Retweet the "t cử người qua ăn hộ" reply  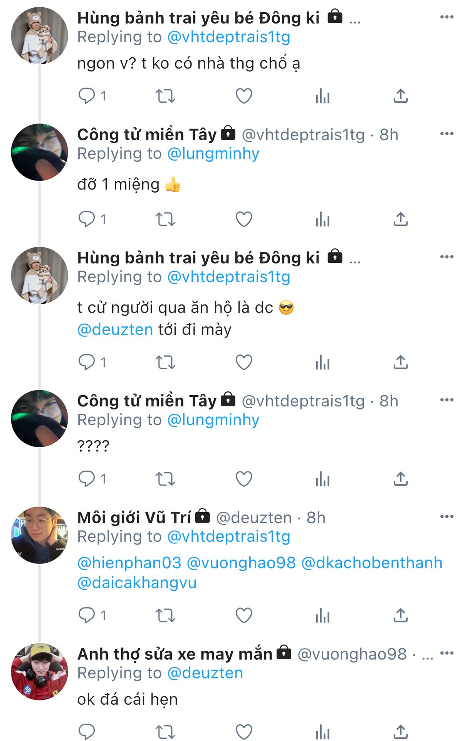coord(165,362)
